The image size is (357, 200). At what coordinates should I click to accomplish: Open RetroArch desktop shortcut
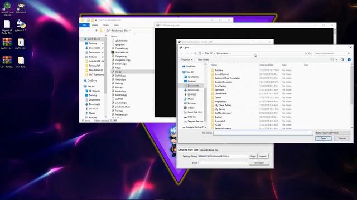tap(21, 8)
